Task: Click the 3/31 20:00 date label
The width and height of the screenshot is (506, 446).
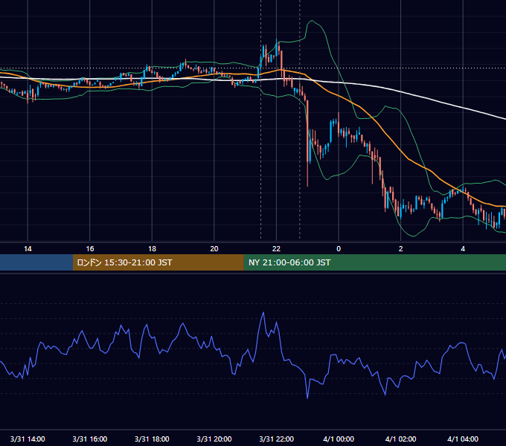Action: pos(214,439)
